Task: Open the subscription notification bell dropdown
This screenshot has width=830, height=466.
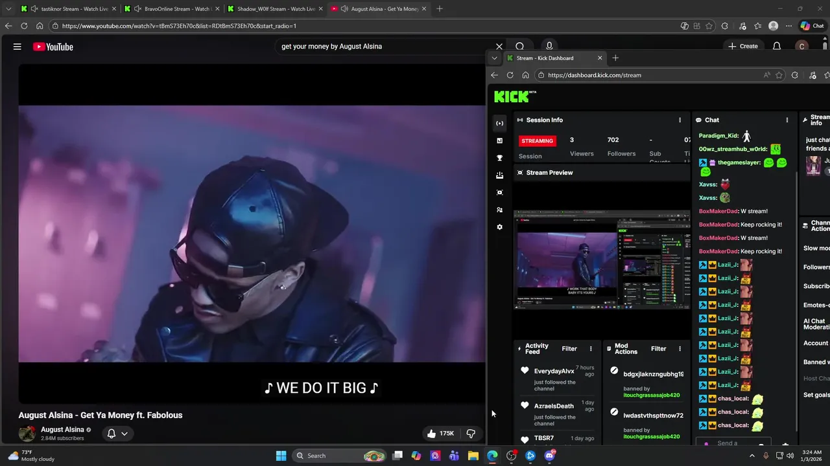Action: [x=117, y=433]
